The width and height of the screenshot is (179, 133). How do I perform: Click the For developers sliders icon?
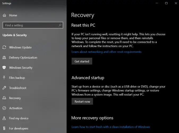pyautogui.click(x=4, y=128)
